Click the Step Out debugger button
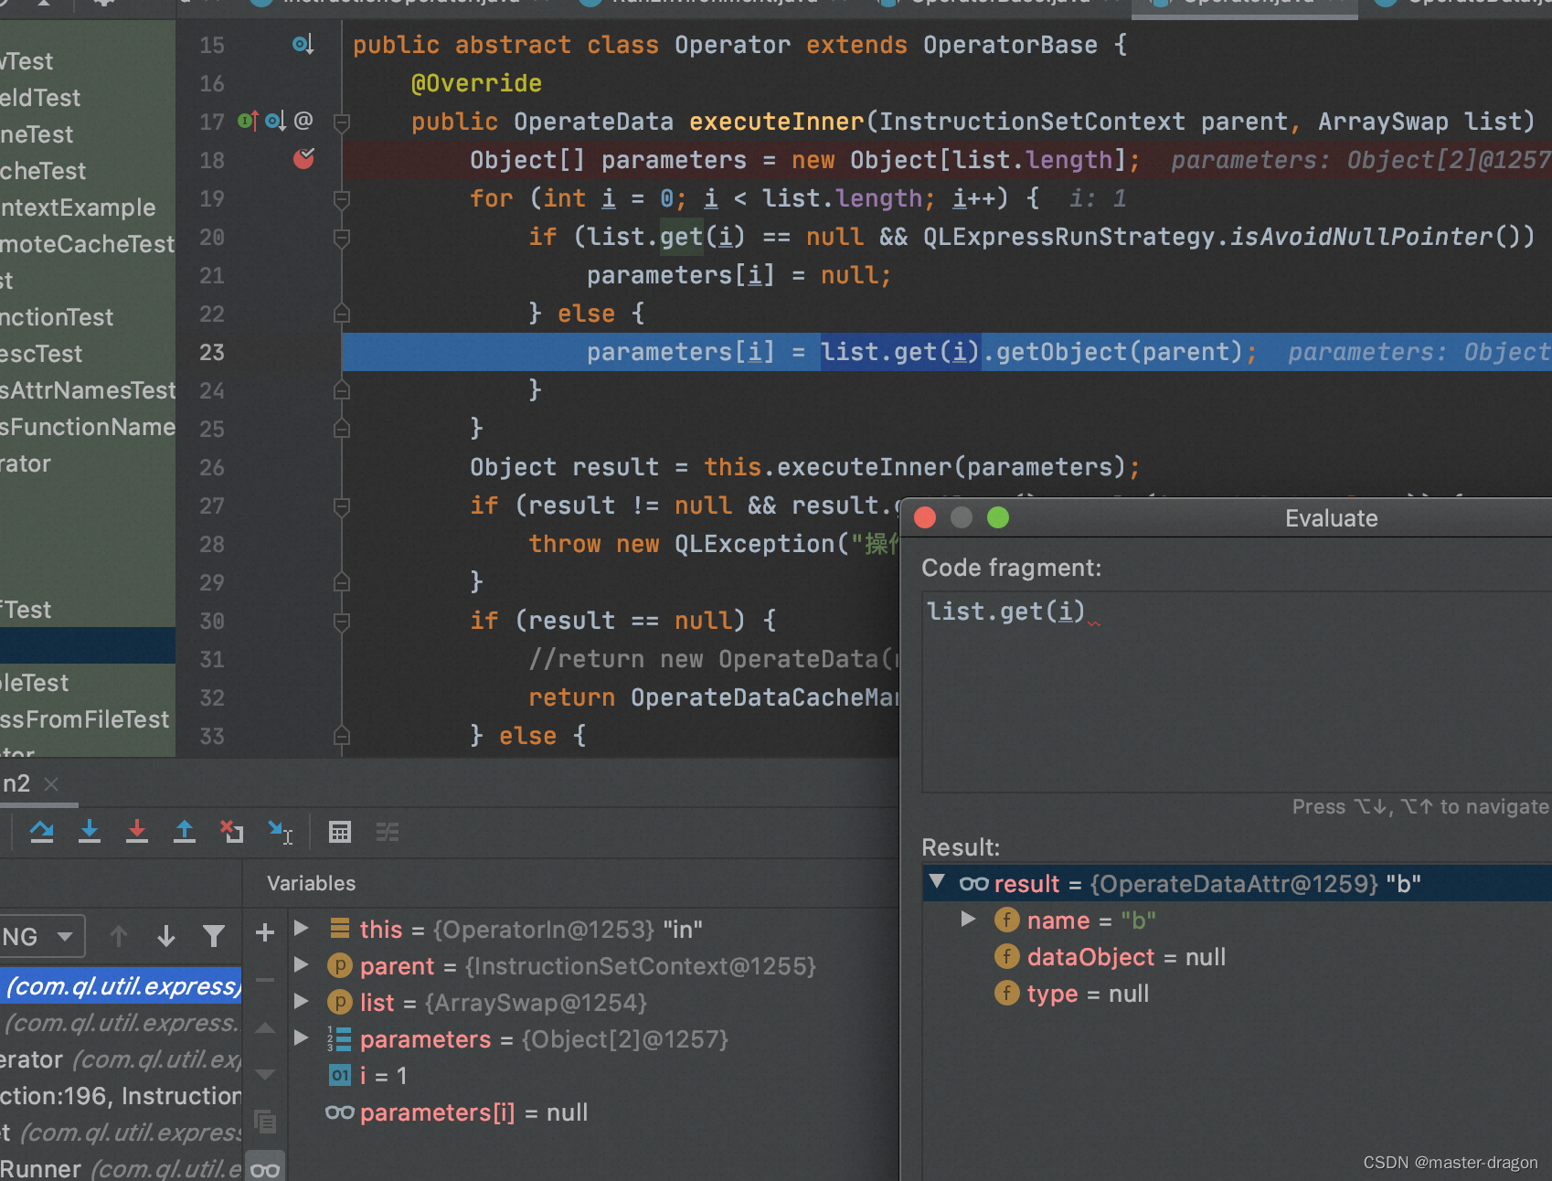The width and height of the screenshot is (1552, 1181). click(185, 832)
